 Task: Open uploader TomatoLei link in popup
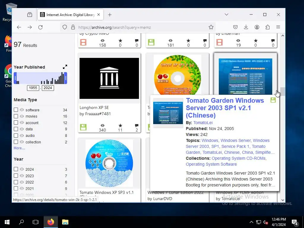[x=203, y=123]
